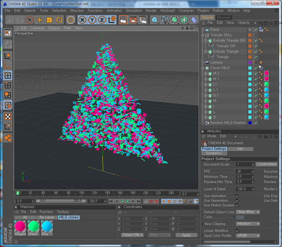Viewport: 282px width, 247px height.
Task: Switch to Points mode
Action: [x=8, y=75]
